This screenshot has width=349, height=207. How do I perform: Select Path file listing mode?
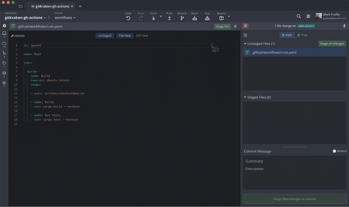(287, 35)
